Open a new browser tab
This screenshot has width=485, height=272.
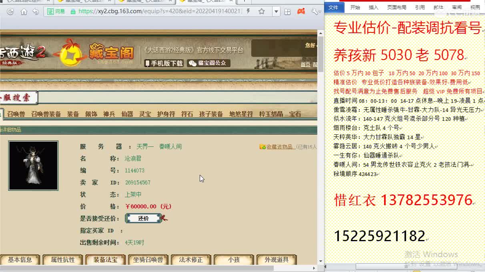click(245, 2)
